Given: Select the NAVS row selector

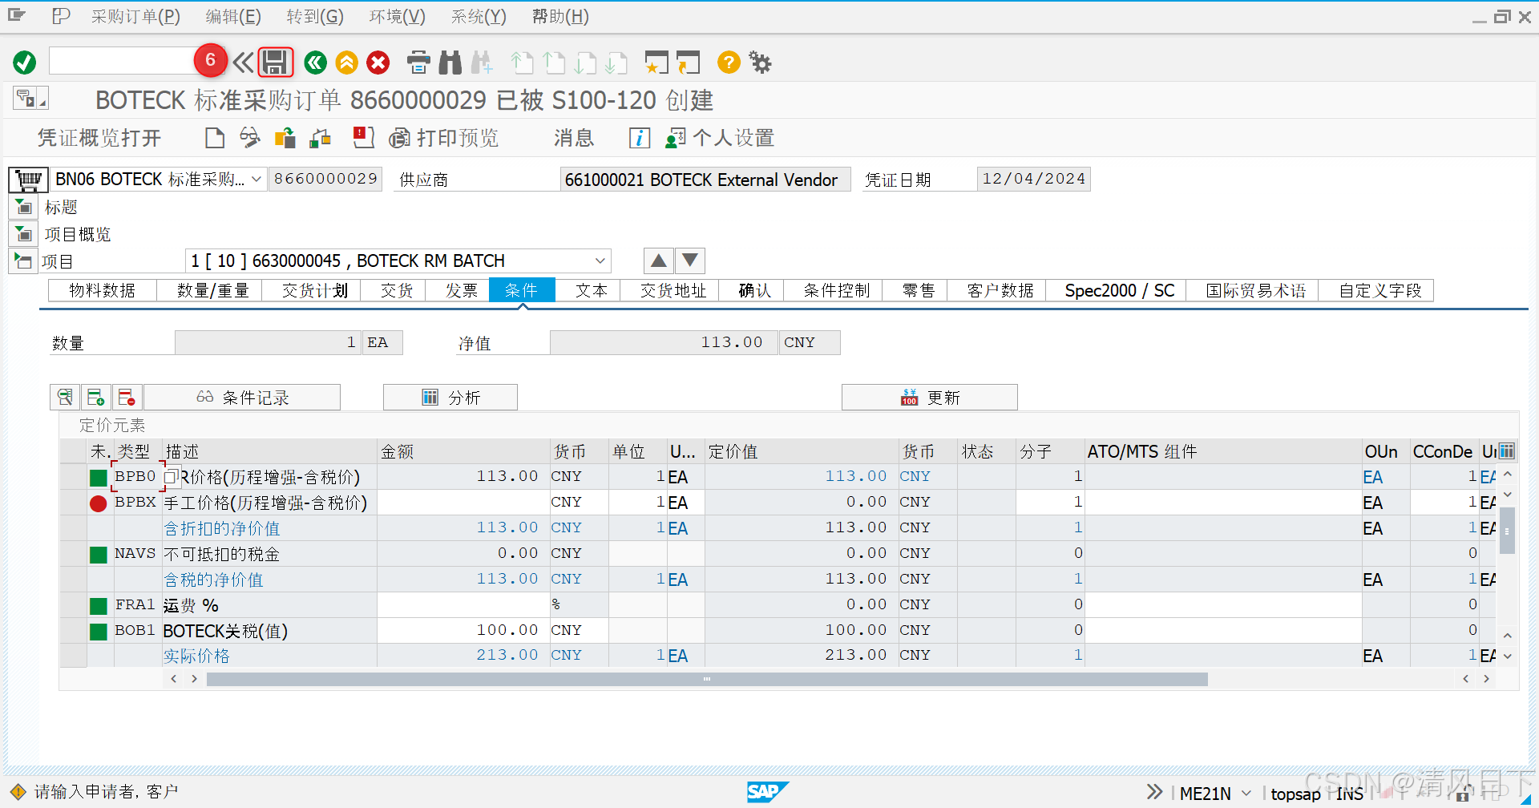Looking at the screenshot, I should click(x=74, y=554).
